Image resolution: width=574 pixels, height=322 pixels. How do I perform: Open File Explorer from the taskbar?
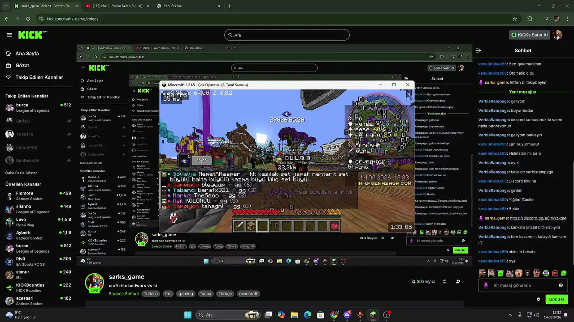295,315
